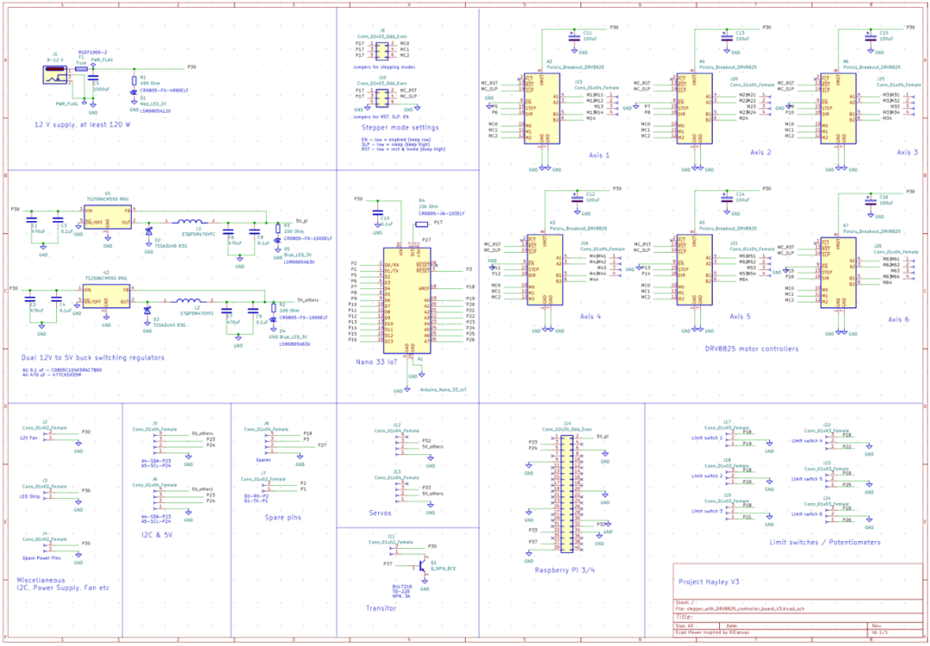Image resolution: width=930 pixels, height=646 pixels.
Task: Click the 'Miscellaneous' section heading
Action: point(40,580)
